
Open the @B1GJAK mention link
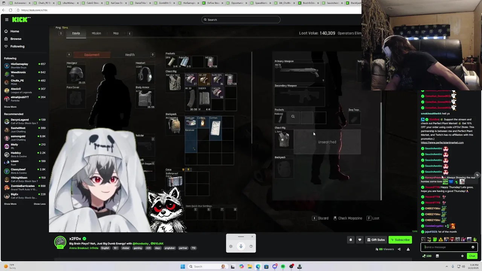tap(157, 244)
